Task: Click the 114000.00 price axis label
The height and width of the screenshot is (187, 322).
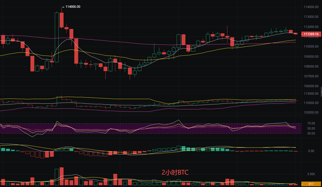Action: 311,7
